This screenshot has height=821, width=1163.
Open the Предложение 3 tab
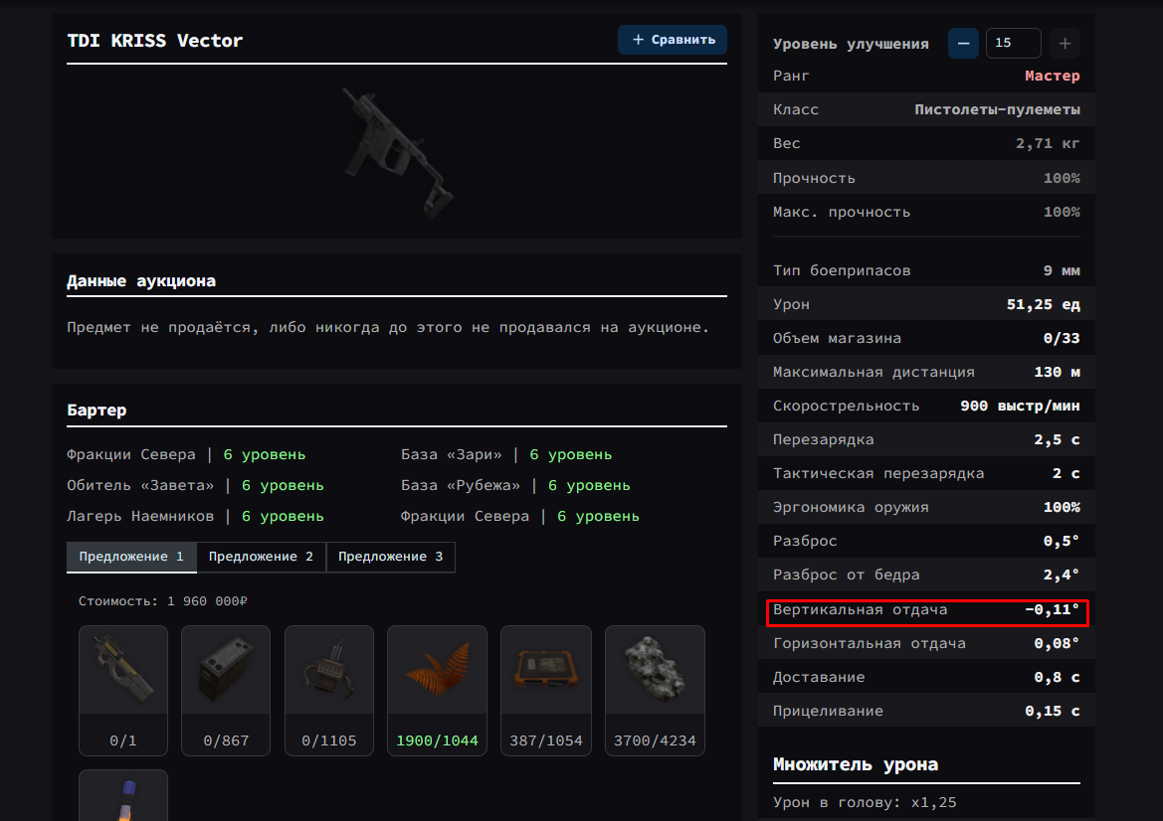(390, 557)
